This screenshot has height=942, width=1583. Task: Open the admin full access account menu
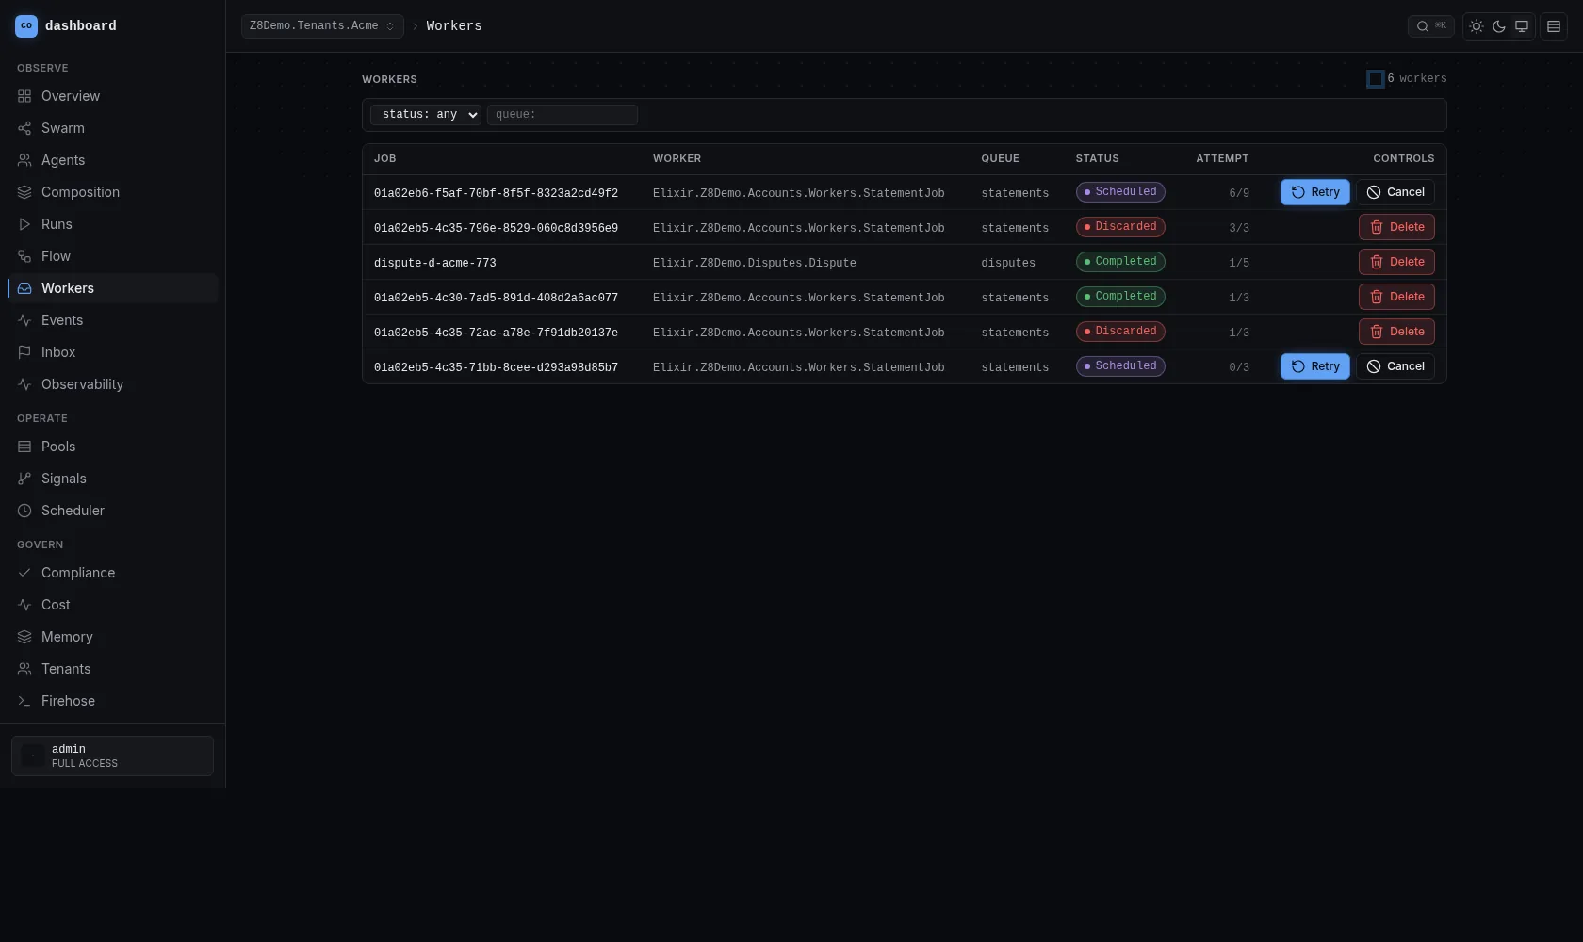pos(112,755)
